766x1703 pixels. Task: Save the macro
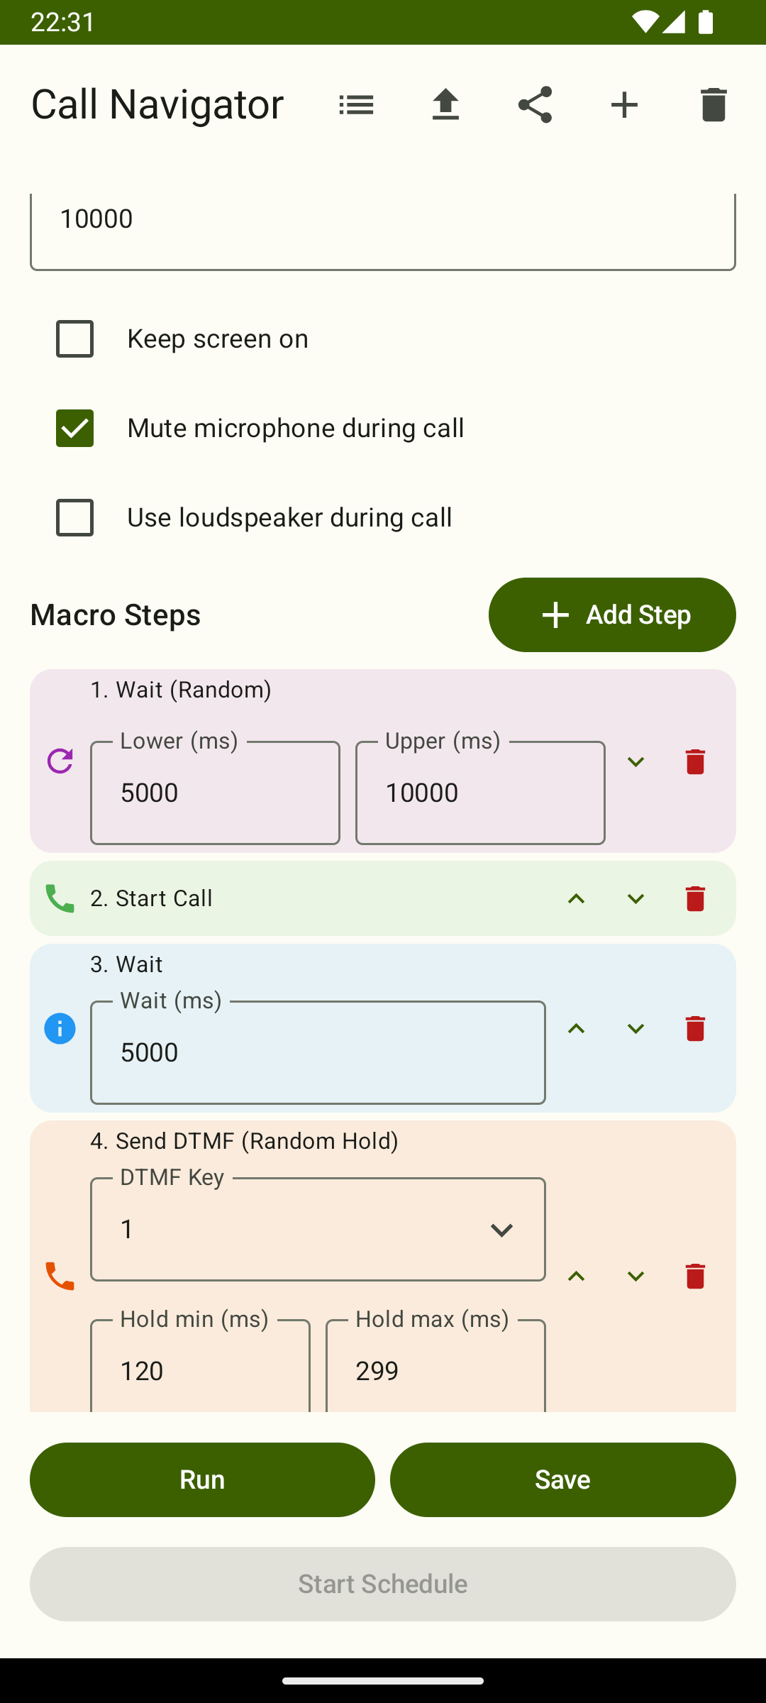pos(562,1479)
